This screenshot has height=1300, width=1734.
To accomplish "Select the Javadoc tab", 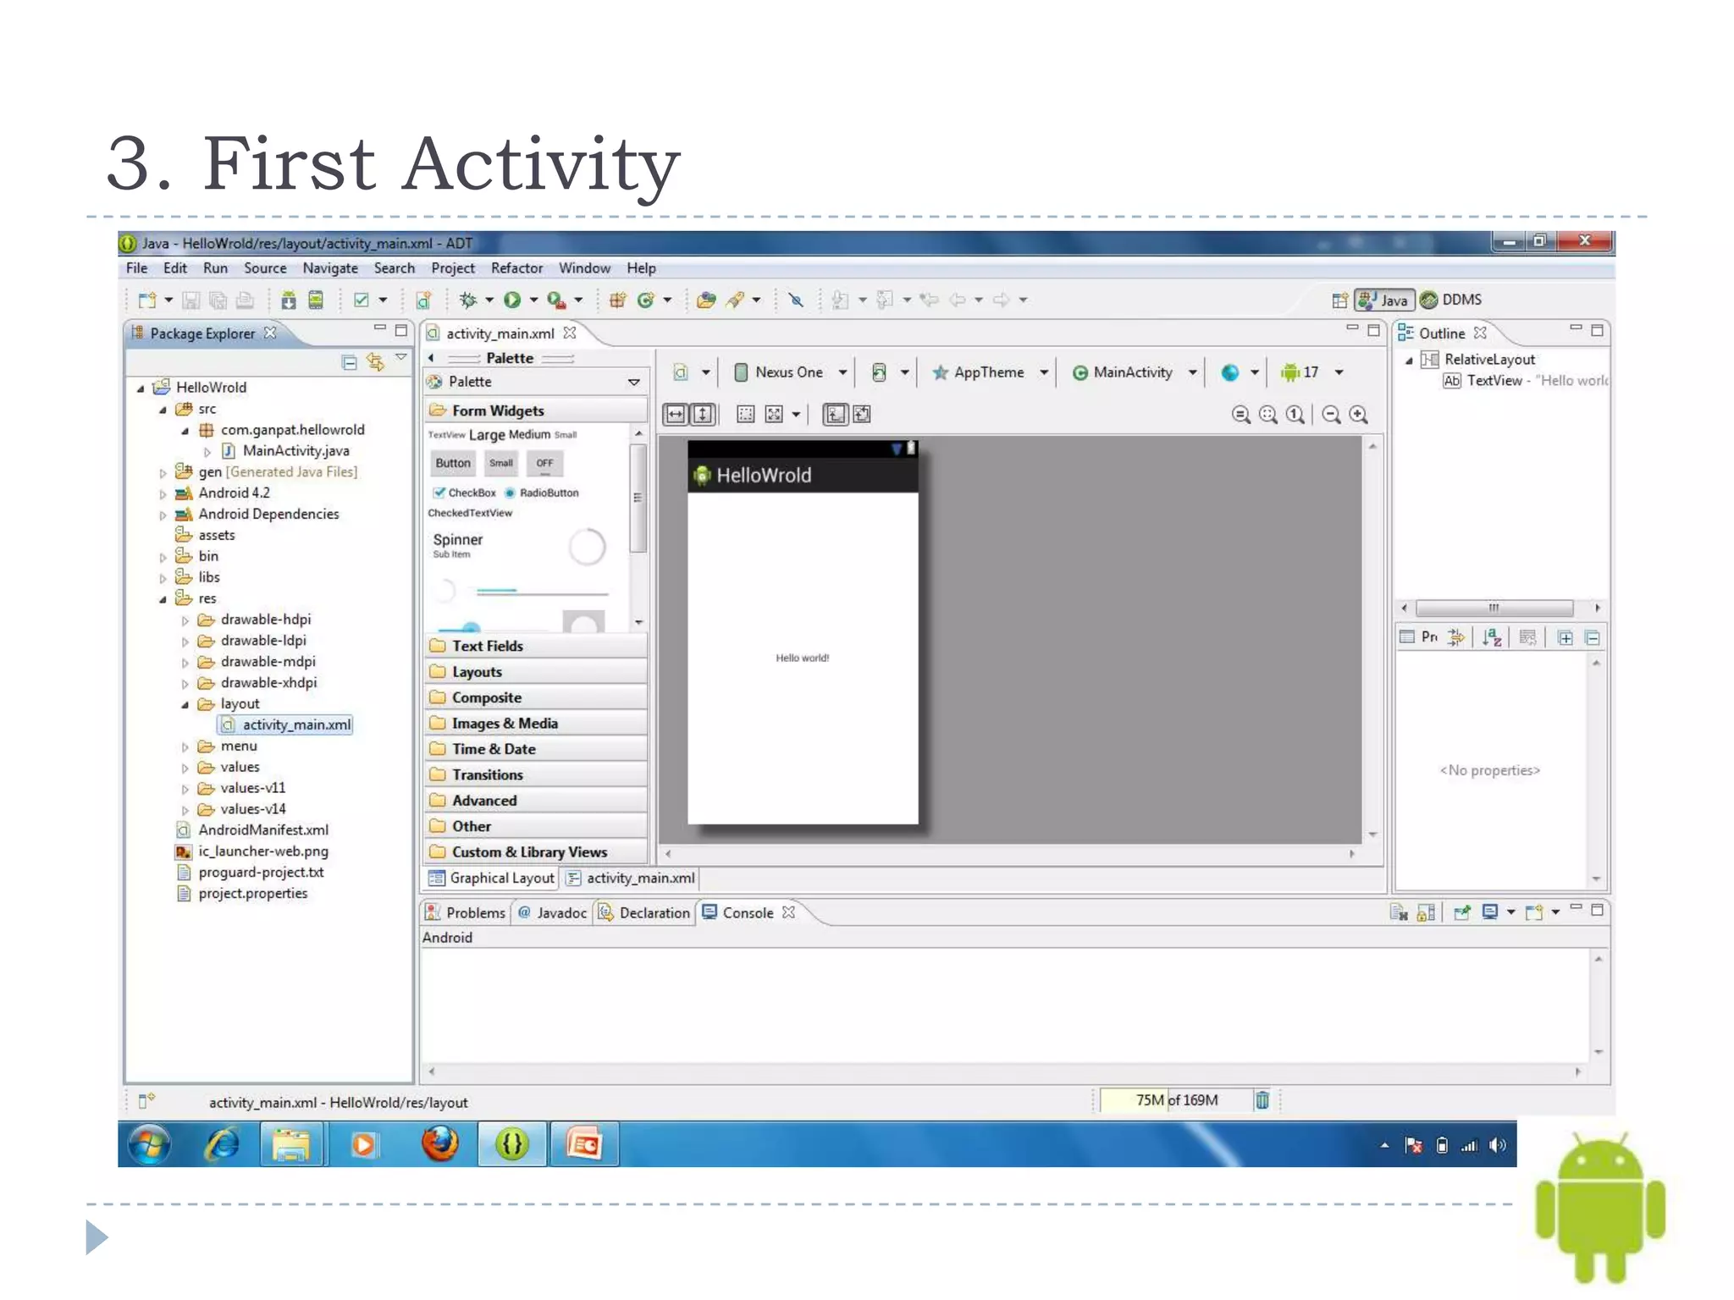I will coord(552,912).
